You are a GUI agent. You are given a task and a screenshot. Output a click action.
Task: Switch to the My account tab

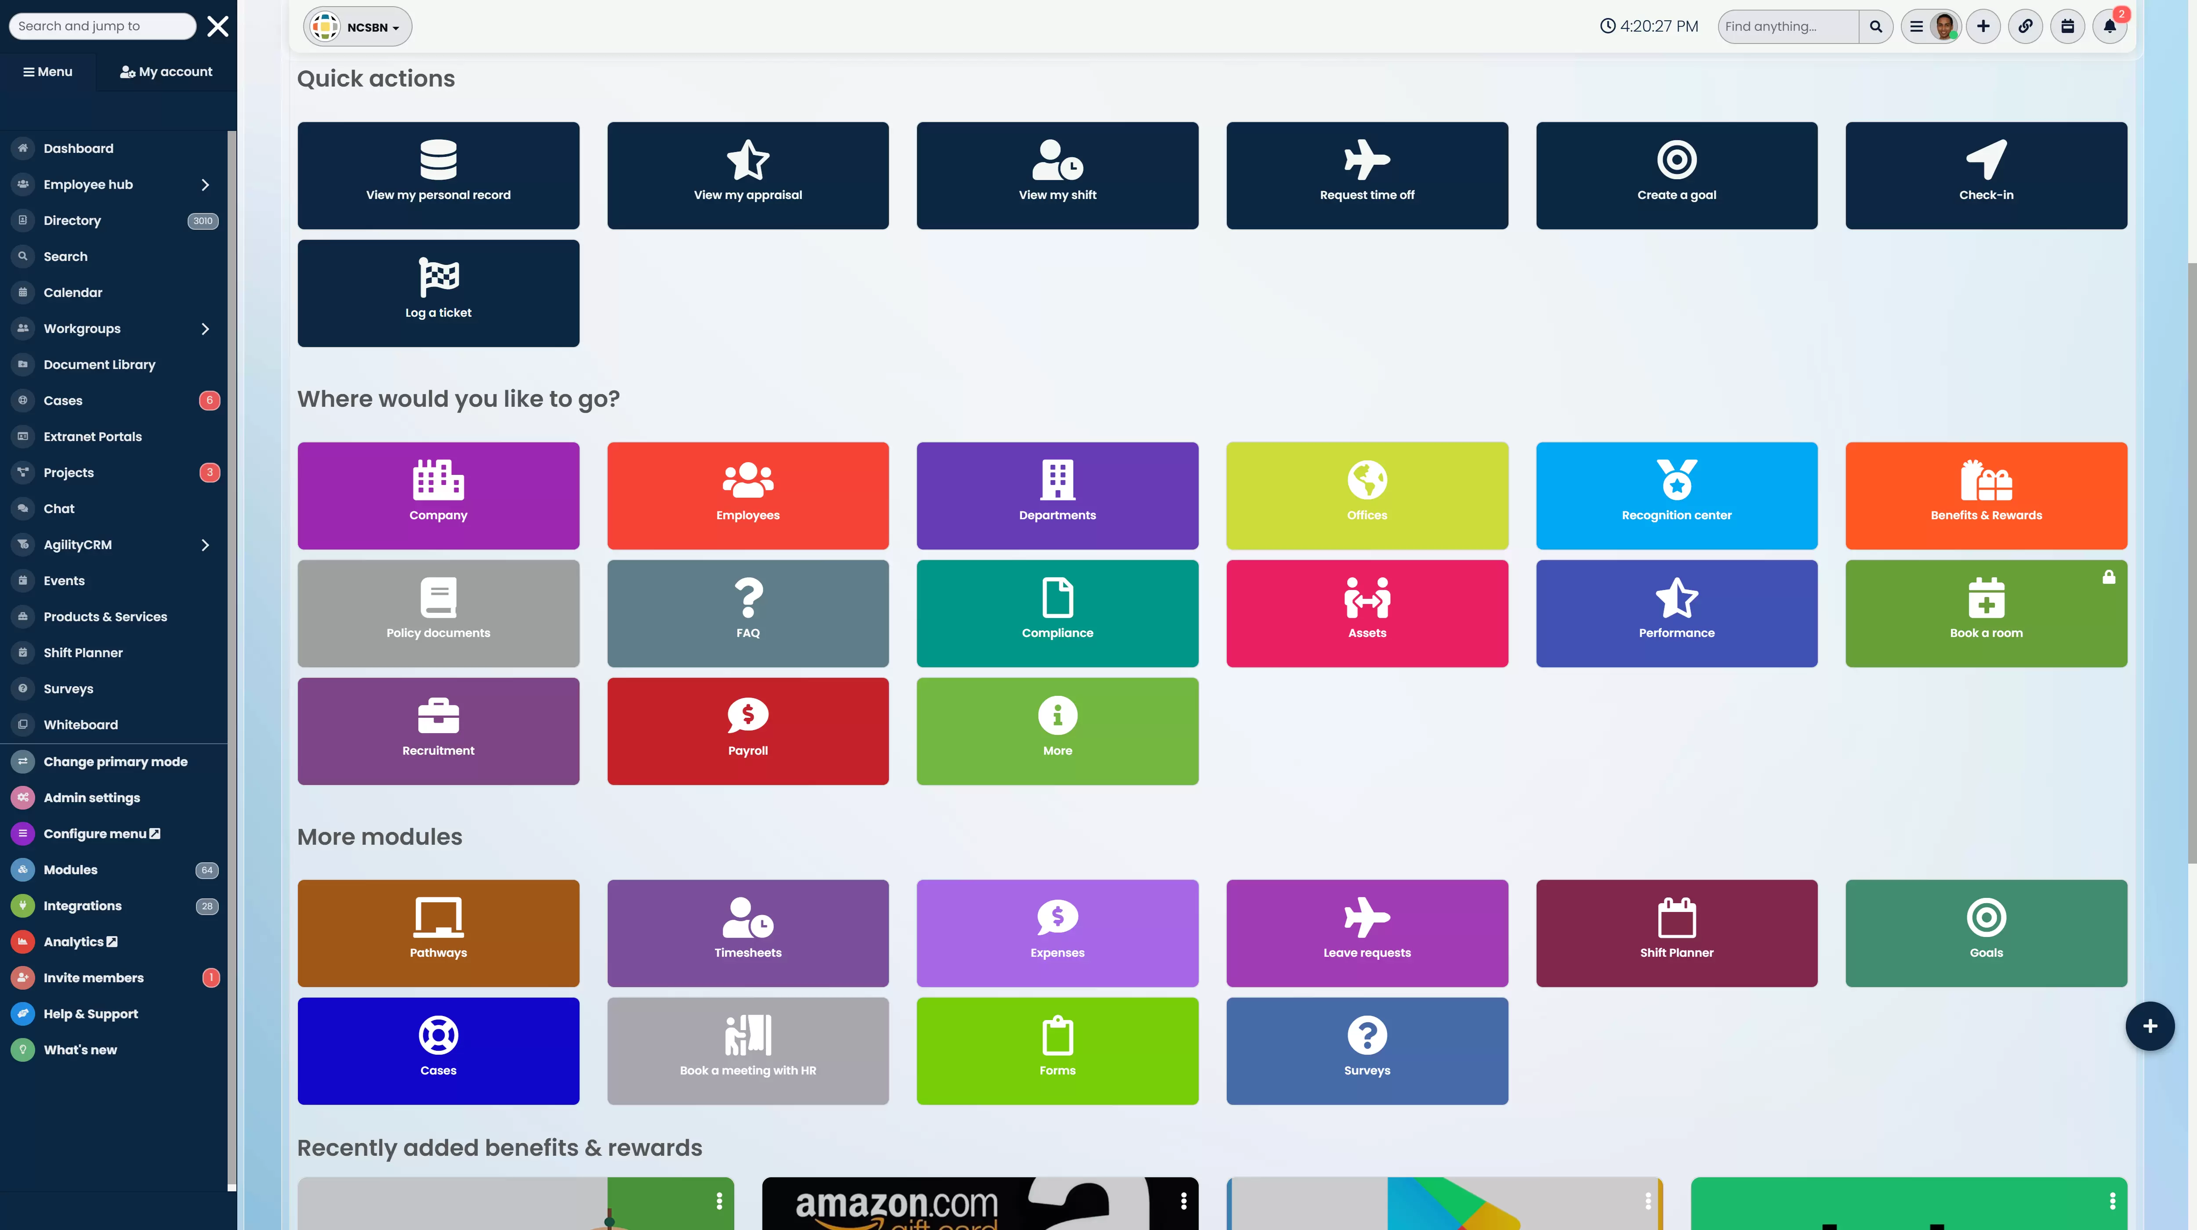pos(166,72)
